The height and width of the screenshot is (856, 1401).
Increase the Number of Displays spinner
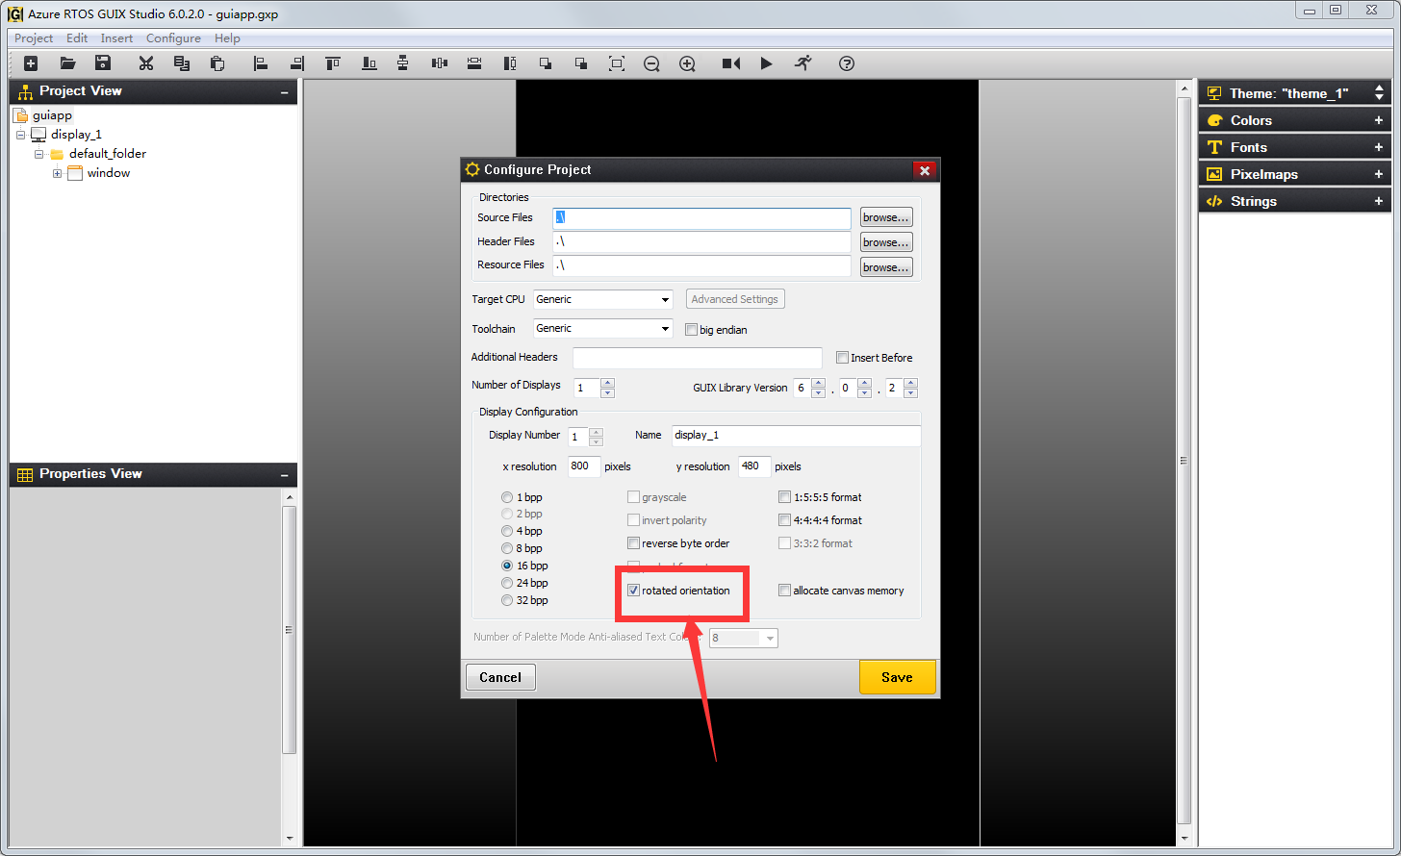coord(607,383)
